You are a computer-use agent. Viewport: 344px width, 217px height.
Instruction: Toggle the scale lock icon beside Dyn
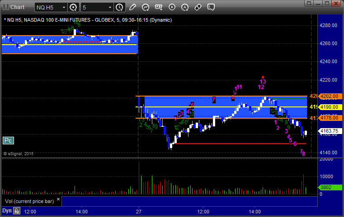click(x=17, y=211)
